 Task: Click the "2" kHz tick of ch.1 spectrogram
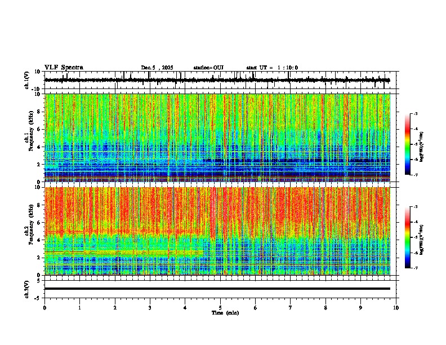coord(39,164)
